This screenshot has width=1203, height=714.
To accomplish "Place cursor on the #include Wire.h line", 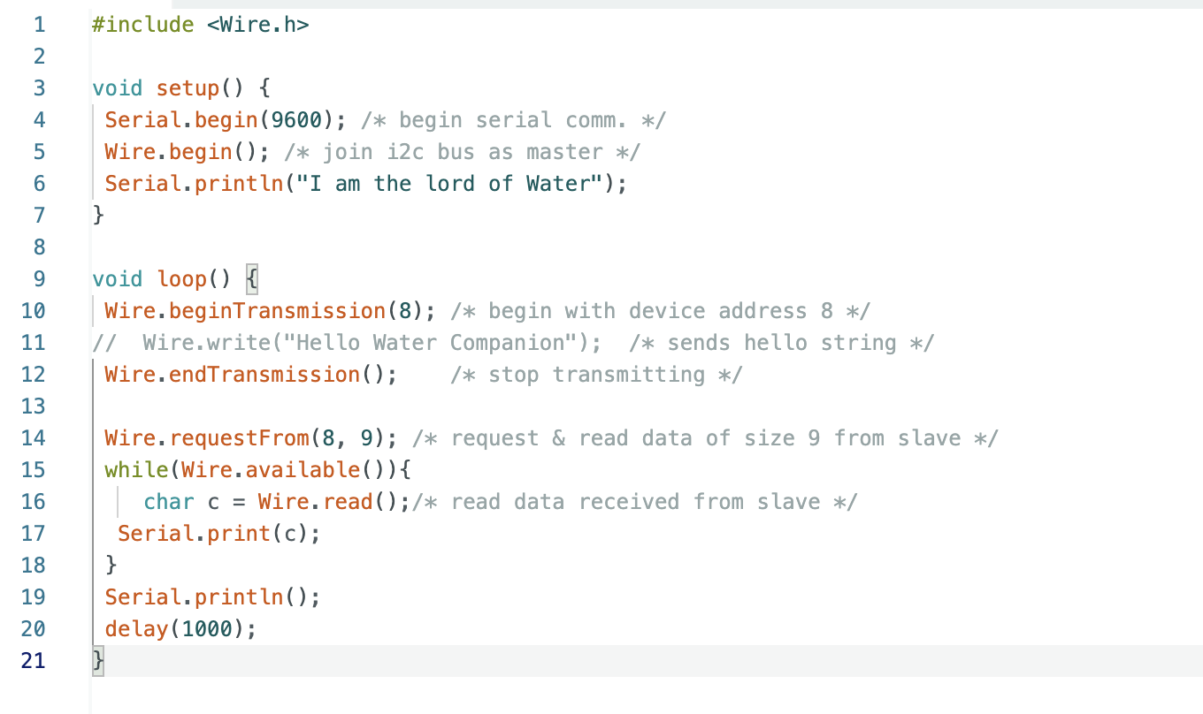I will [x=201, y=25].
